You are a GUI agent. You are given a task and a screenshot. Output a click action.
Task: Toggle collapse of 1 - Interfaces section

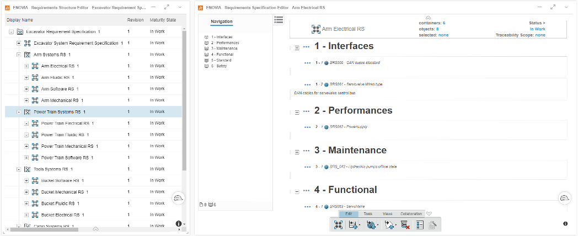click(297, 47)
